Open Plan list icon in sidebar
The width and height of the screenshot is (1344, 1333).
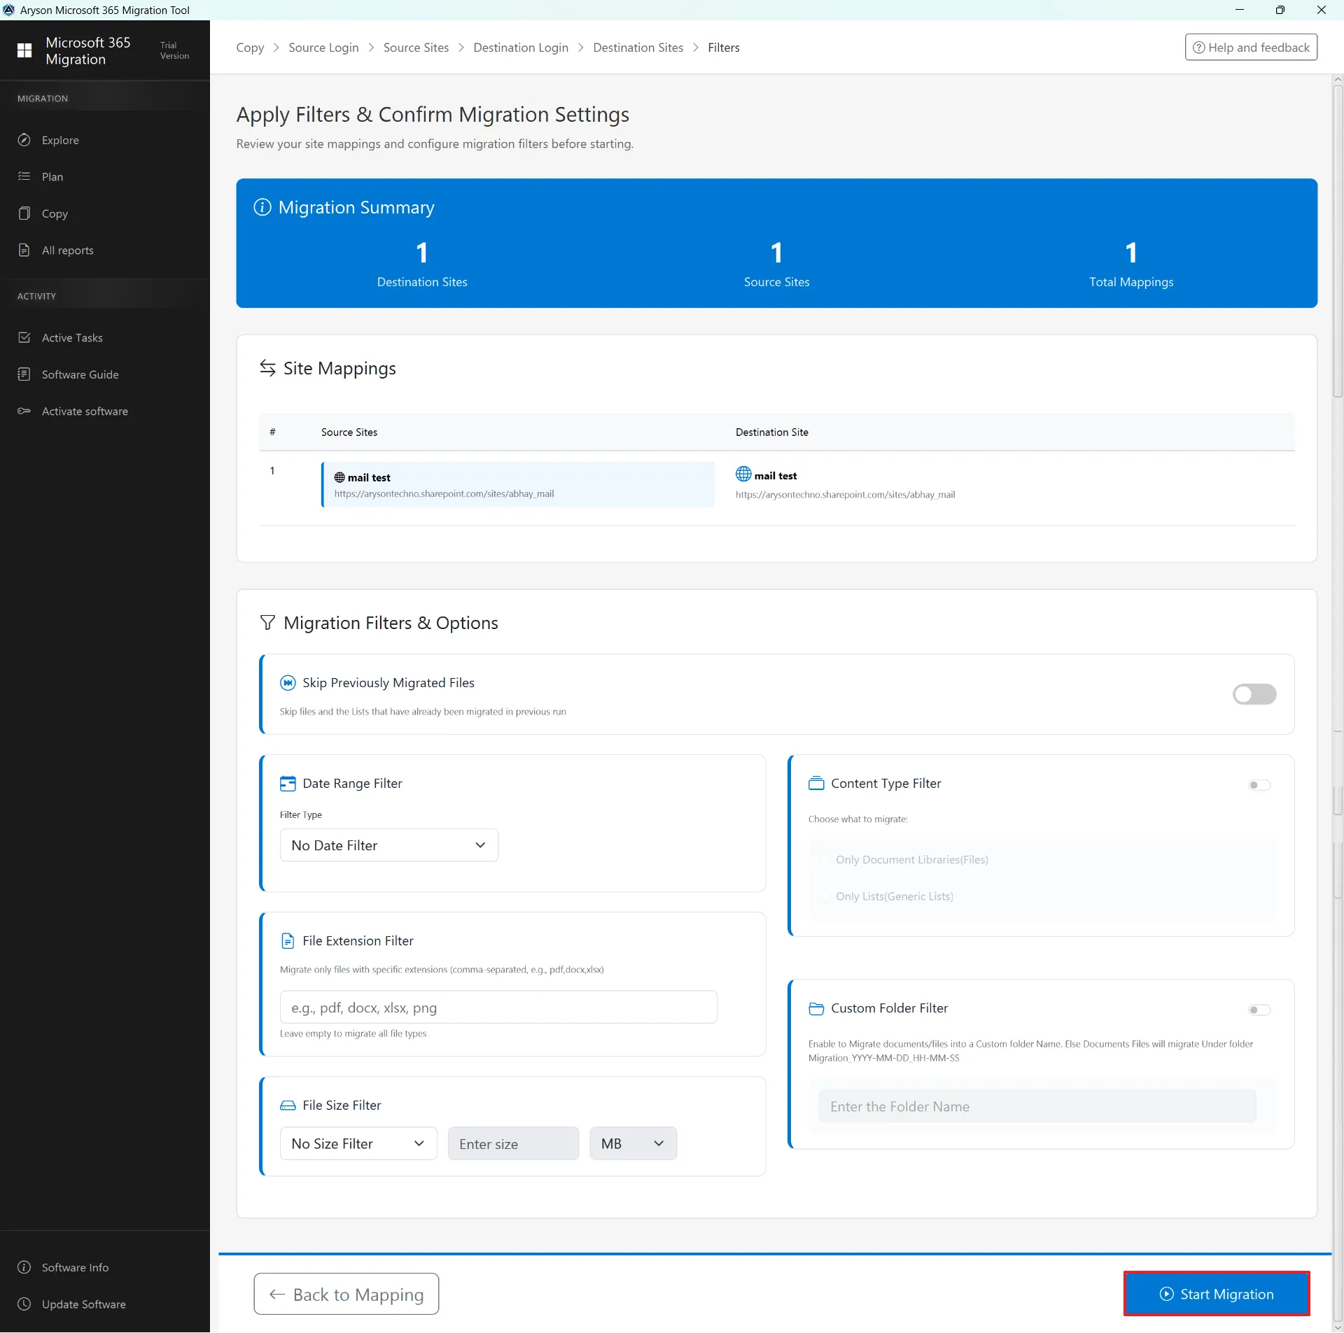pyautogui.click(x=24, y=176)
